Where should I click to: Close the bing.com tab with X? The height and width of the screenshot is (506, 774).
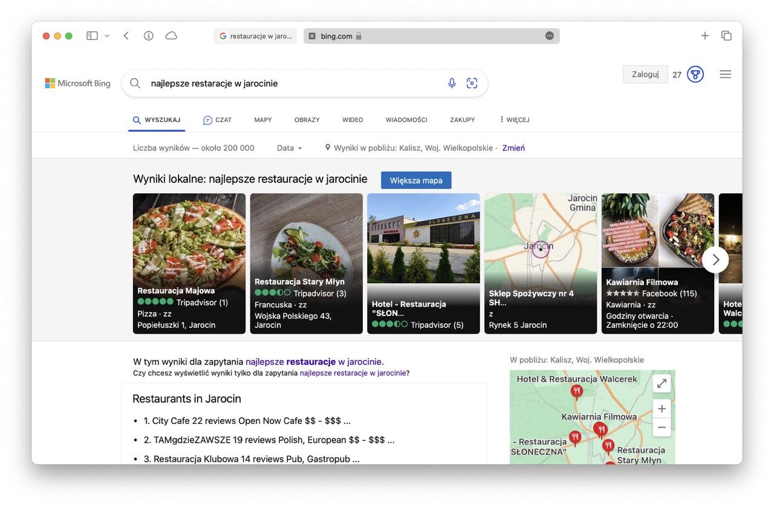click(x=312, y=36)
